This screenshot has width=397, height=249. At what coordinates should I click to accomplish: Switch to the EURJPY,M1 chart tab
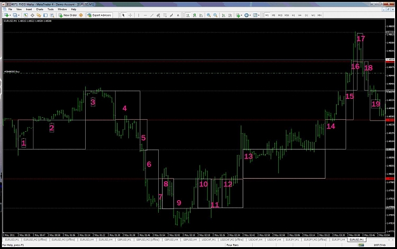click(x=292, y=239)
